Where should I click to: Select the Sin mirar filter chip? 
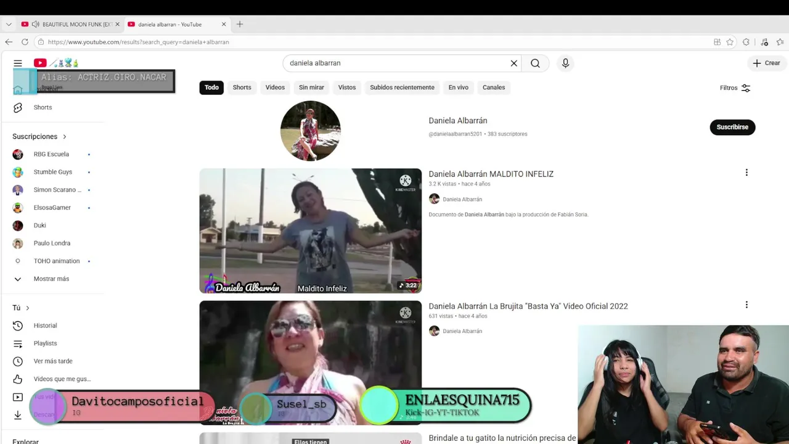point(311,88)
